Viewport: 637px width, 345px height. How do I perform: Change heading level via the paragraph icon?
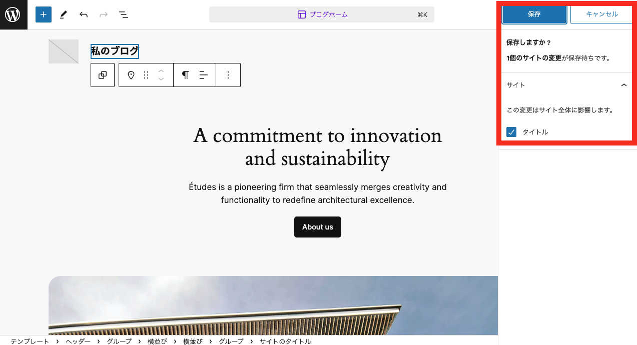tap(185, 75)
